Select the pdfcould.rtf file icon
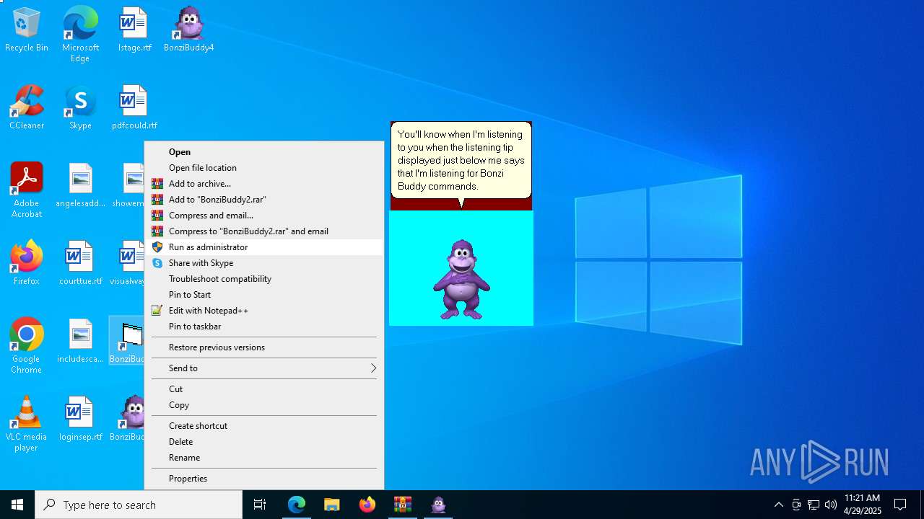Screen dimensions: 924x519 click(134, 108)
